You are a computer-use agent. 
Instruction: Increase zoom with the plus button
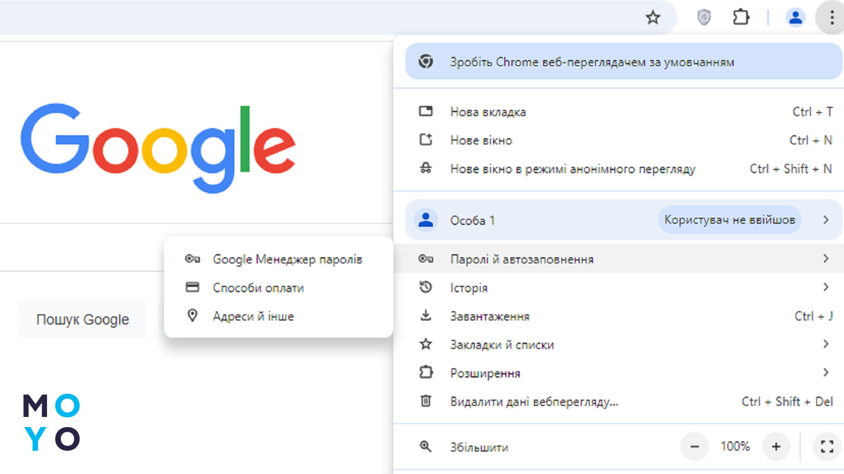click(x=776, y=447)
